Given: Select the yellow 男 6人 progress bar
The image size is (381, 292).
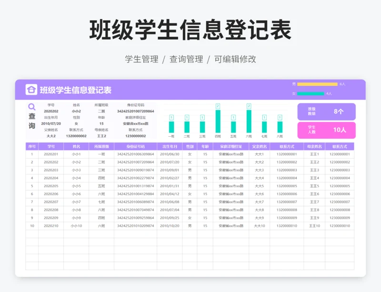Looking at the screenshot, I should (317, 84).
